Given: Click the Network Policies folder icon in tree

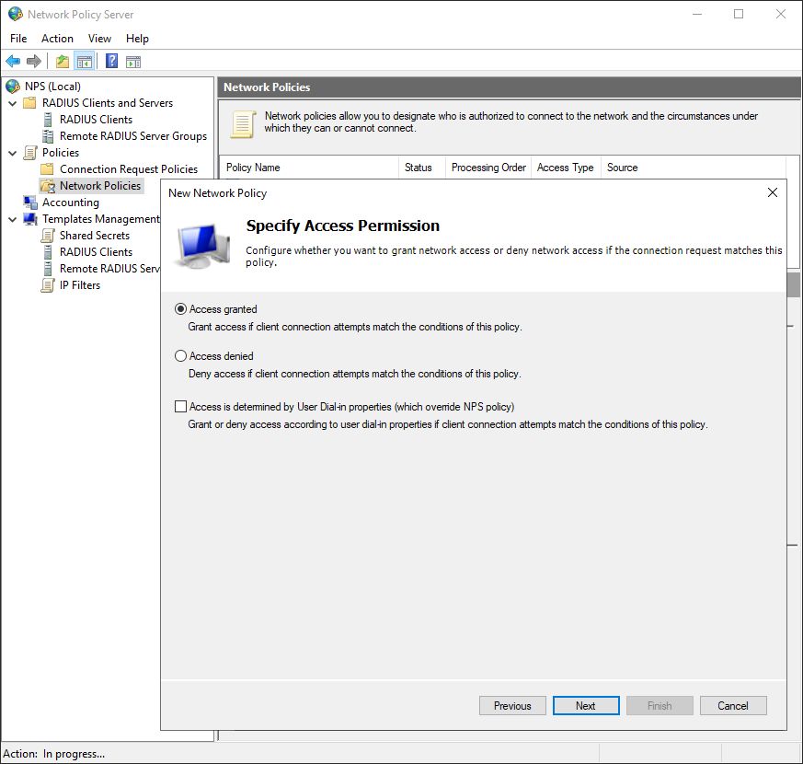Looking at the screenshot, I should pos(48,186).
